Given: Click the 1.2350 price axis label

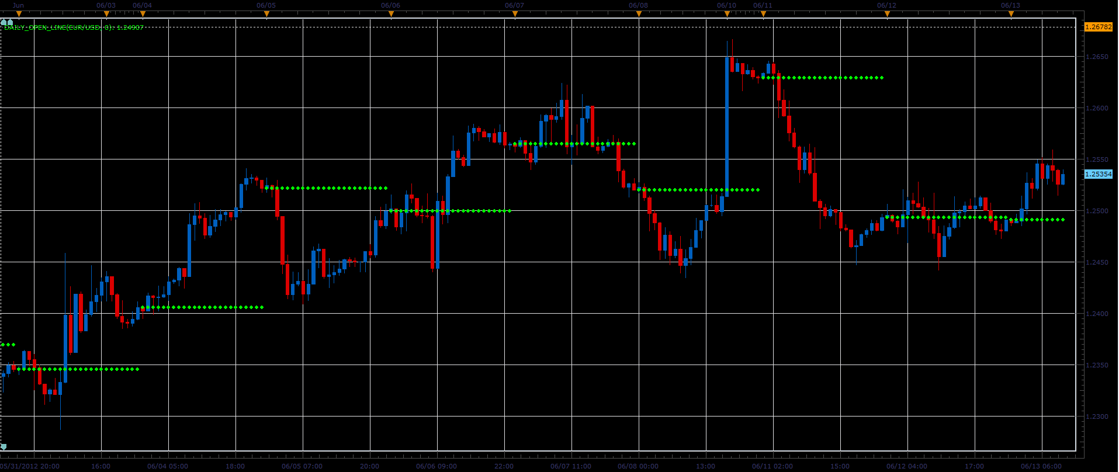Looking at the screenshot, I should pyautogui.click(x=1097, y=365).
